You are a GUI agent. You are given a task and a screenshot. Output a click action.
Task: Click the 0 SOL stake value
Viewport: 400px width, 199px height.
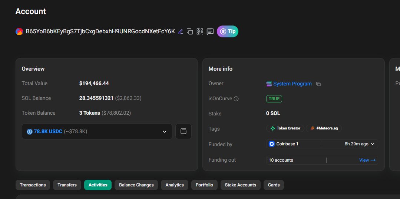coord(273,114)
